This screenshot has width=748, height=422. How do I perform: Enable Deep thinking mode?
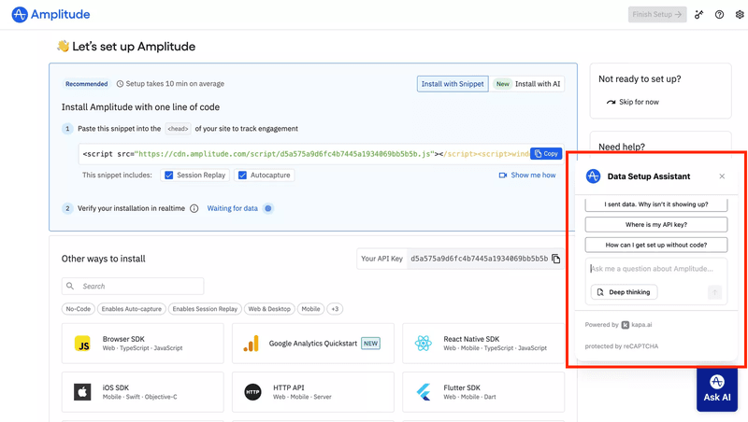pos(624,292)
